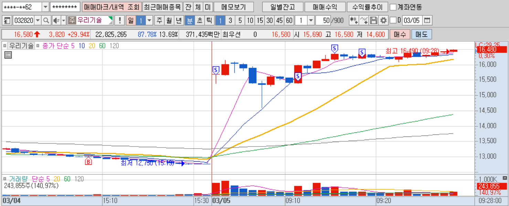Open the calendar date picker icon
The image size is (509, 206).
(427, 21)
